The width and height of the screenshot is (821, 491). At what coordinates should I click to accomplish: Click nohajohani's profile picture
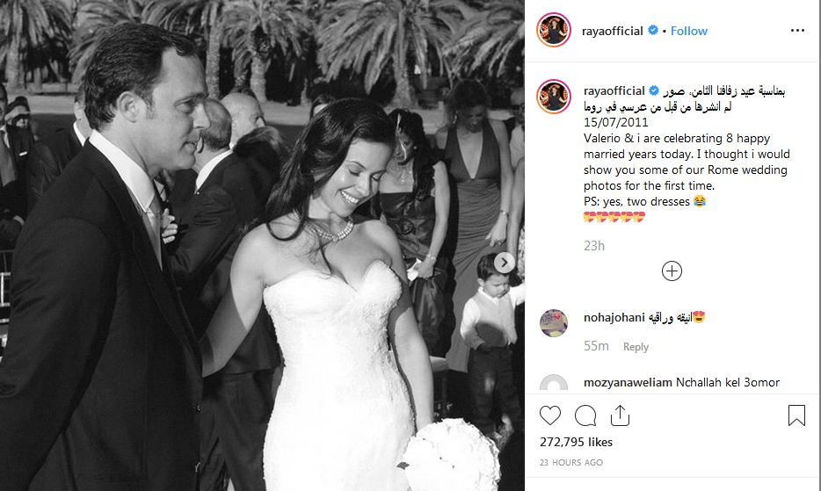pos(554,323)
